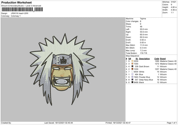178x125 pixels.
Task: Click the barcode under the title
Action: coord(22,9)
